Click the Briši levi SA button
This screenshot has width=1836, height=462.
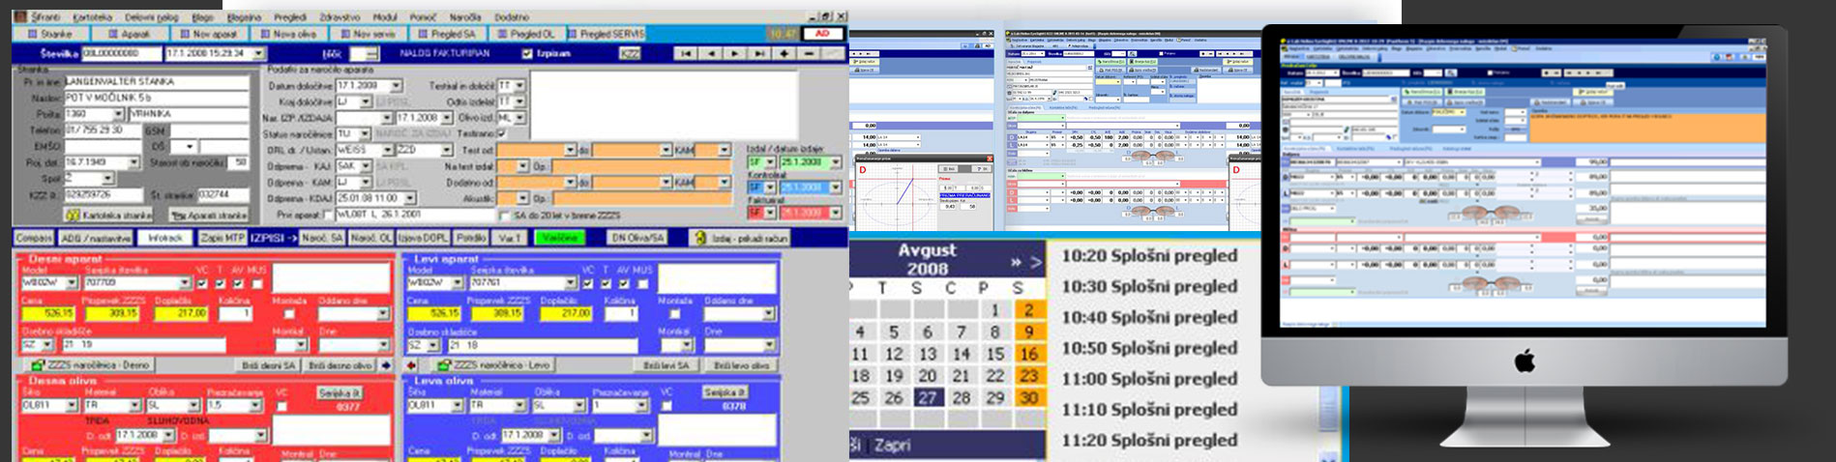tap(666, 365)
